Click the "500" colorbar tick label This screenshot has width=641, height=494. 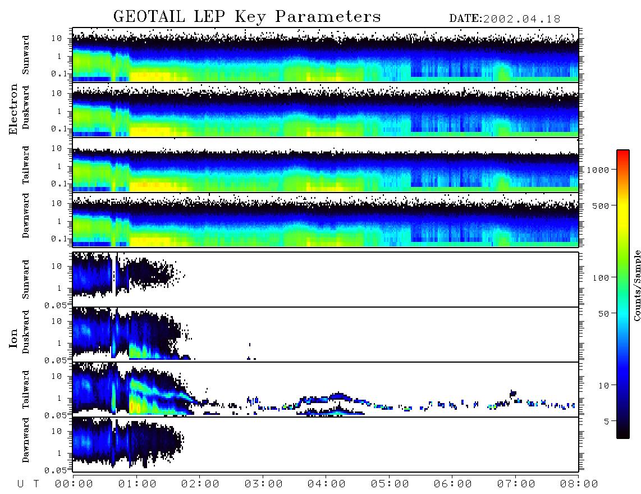(601, 205)
